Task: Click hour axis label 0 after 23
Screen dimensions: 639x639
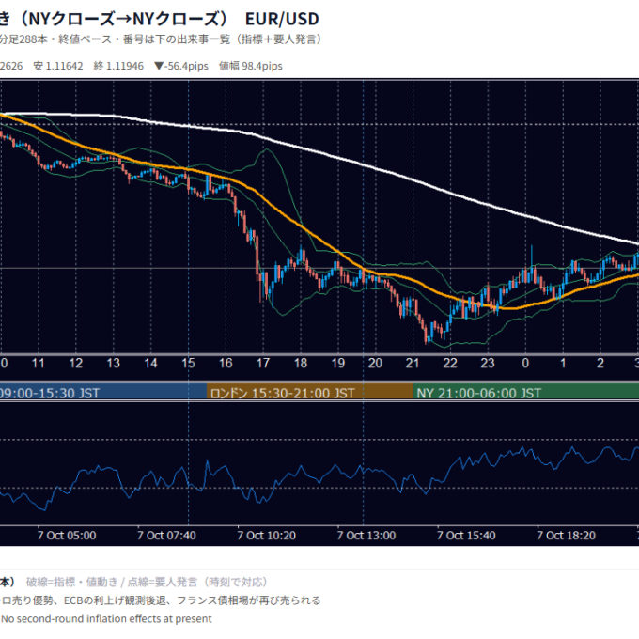Action: tap(525, 363)
